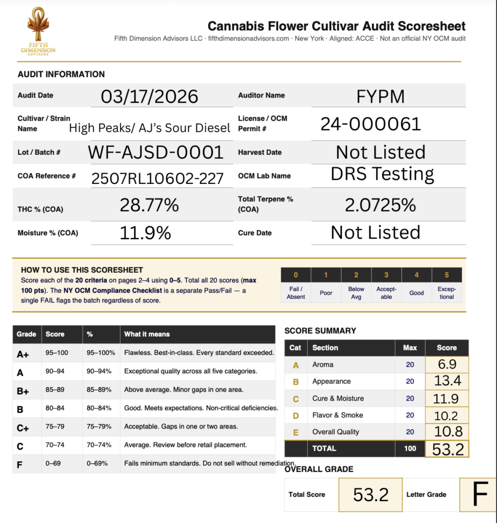The width and height of the screenshot is (497, 523).
Task: Select the COA Reference # field
Action: click(x=157, y=178)
